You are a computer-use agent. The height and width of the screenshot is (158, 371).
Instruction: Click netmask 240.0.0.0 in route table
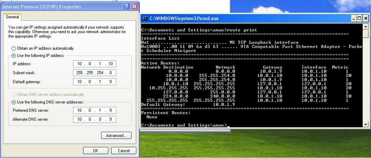(x=223, y=96)
